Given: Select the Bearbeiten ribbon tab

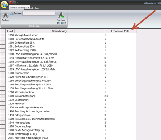Looking at the screenshot, I should click(34, 8).
